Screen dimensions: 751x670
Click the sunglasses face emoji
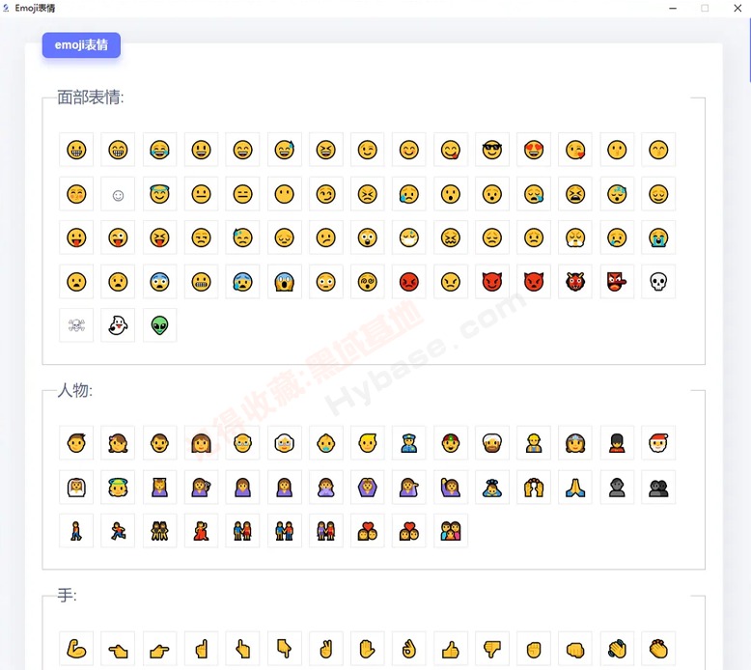tap(492, 150)
